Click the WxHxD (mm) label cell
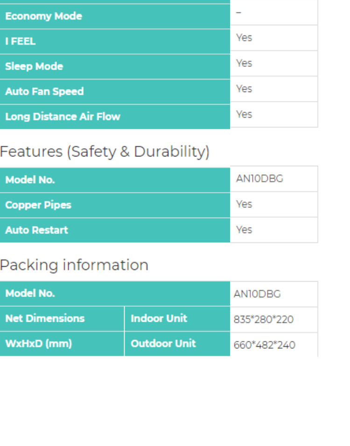The image size is (350, 446). (38, 344)
